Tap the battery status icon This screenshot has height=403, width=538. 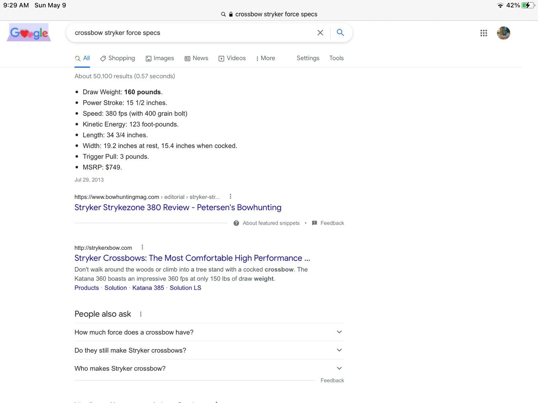[528, 5]
